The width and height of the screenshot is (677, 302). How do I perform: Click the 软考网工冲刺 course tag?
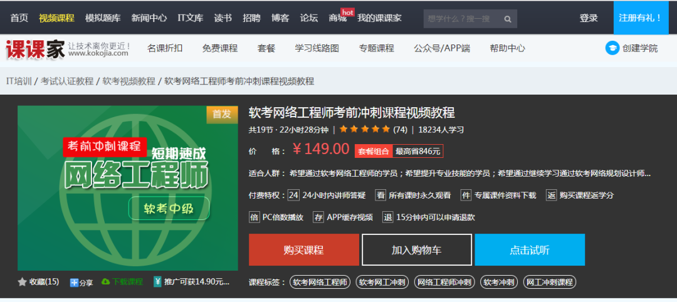click(x=382, y=283)
